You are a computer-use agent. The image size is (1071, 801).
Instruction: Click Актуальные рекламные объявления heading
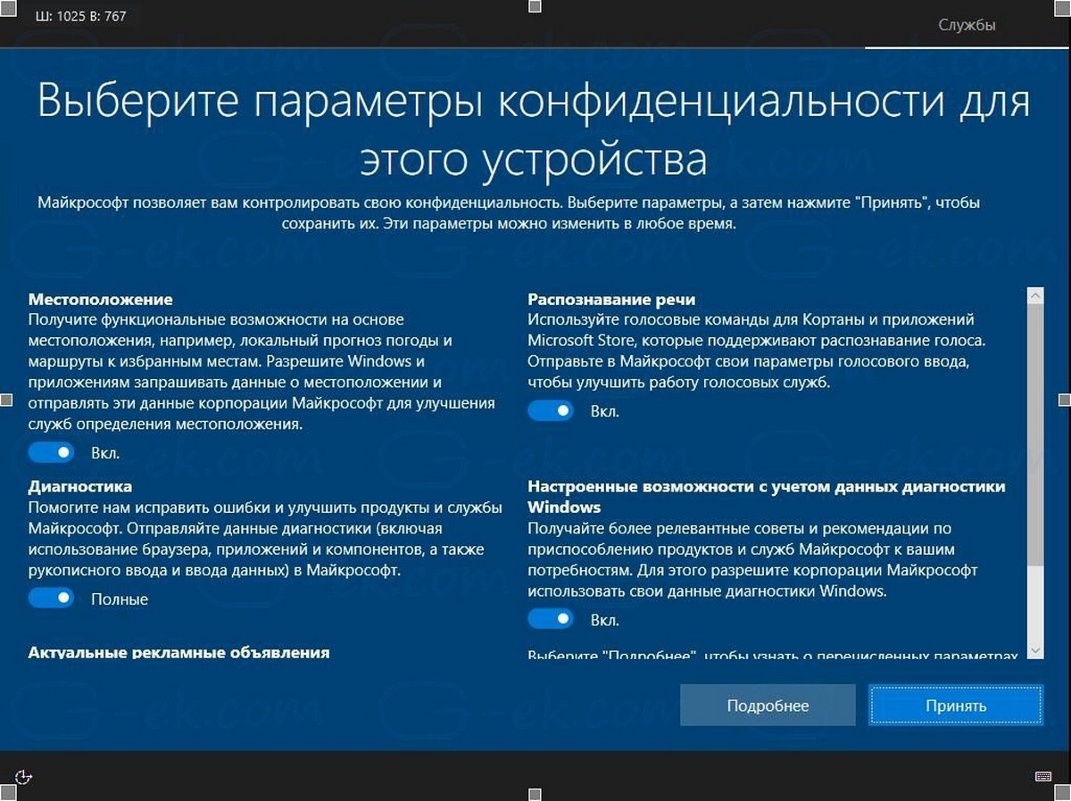click(x=179, y=652)
